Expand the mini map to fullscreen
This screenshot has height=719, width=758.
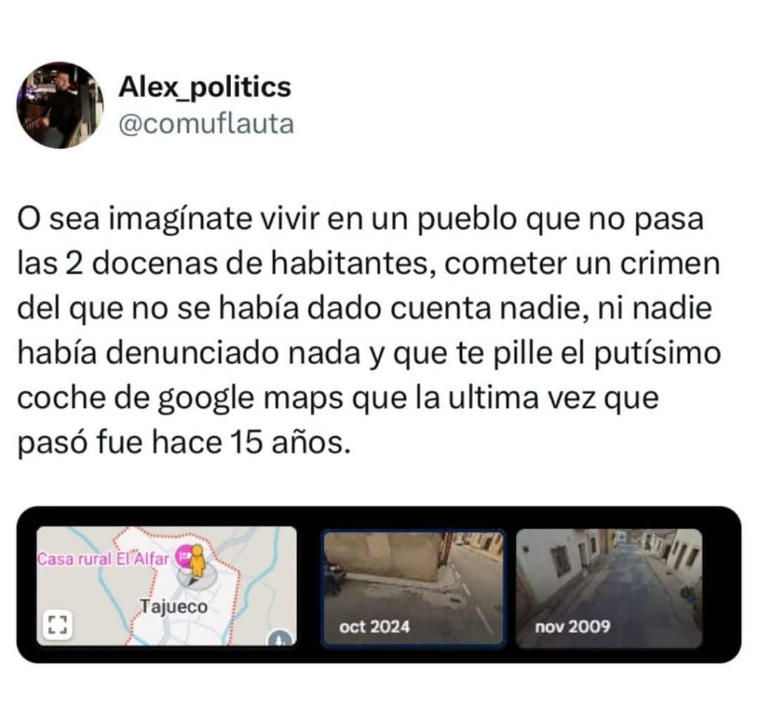(58, 624)
